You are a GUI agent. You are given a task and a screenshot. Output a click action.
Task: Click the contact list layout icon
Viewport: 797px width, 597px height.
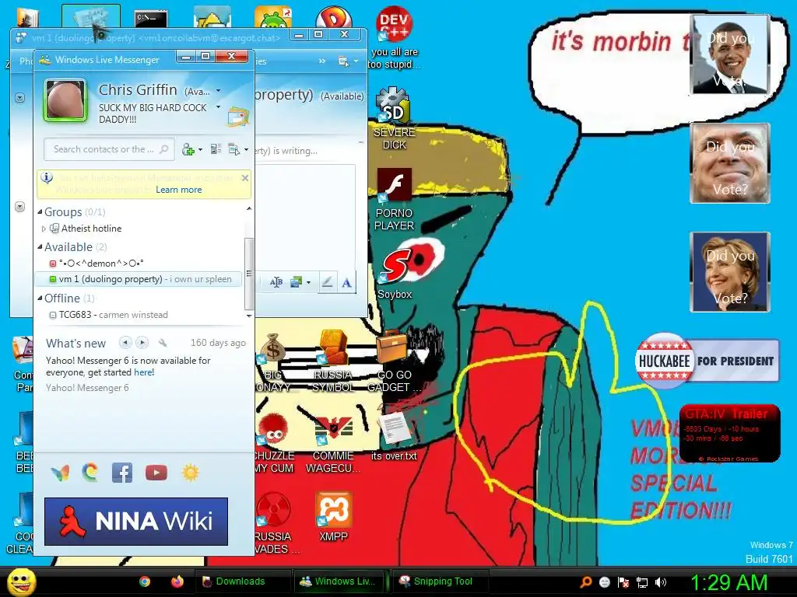[216, 149]
